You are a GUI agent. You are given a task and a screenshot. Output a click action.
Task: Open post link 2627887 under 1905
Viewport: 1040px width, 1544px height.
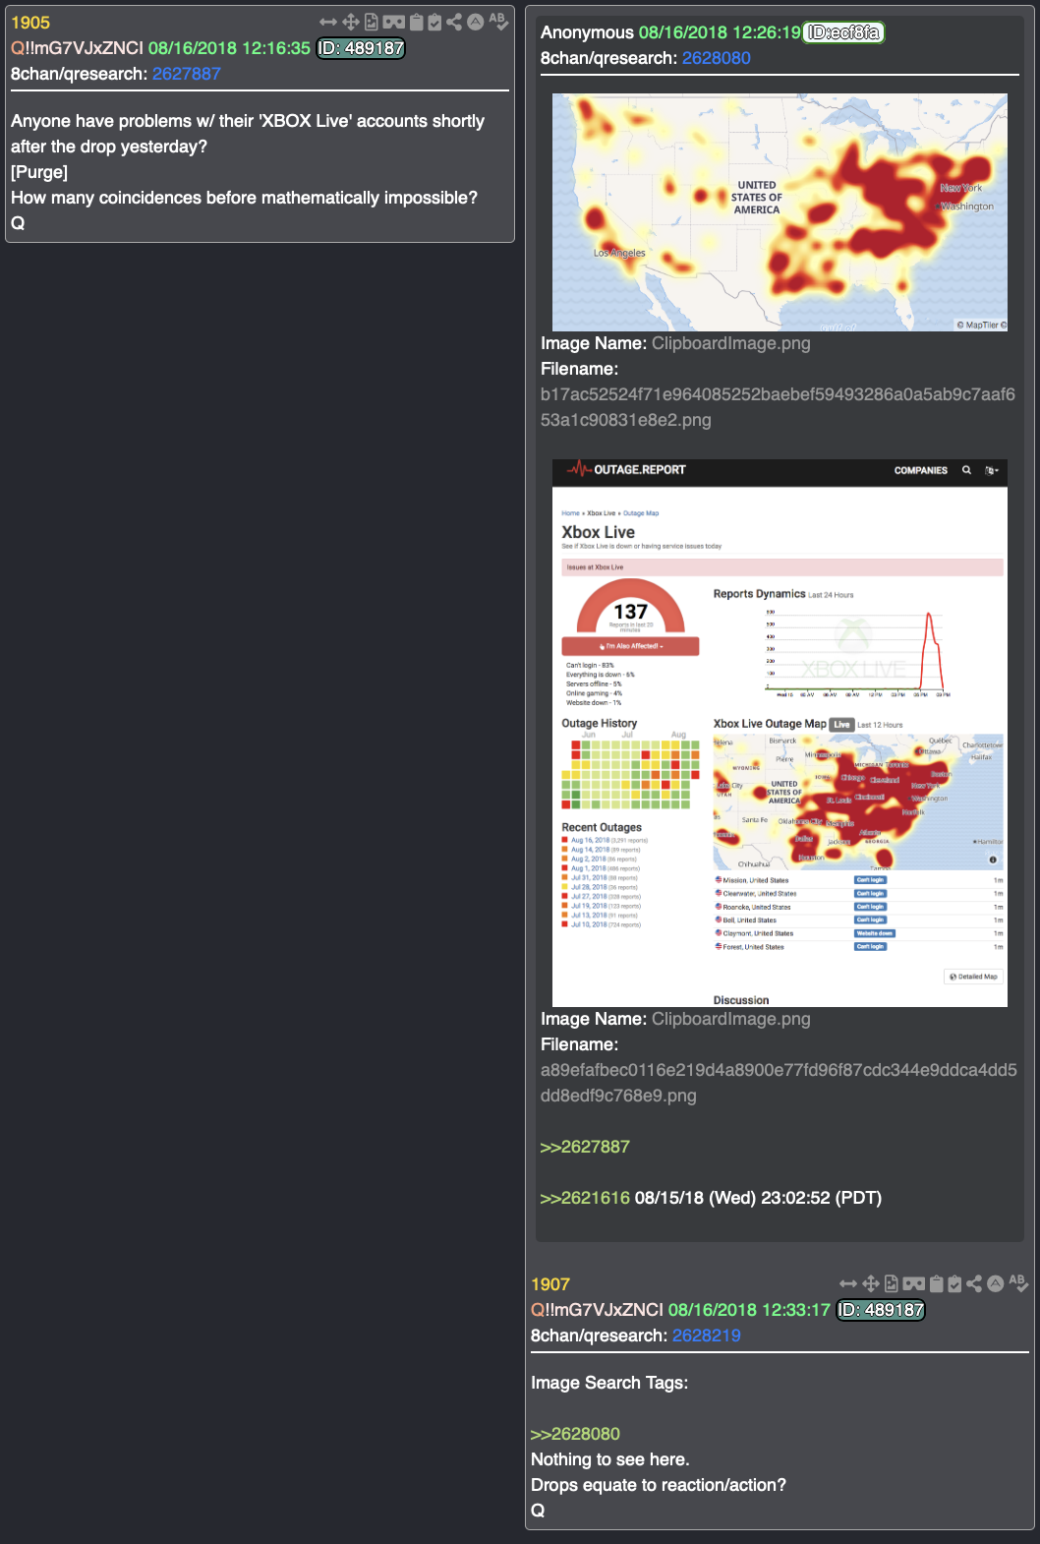[187, 74]
